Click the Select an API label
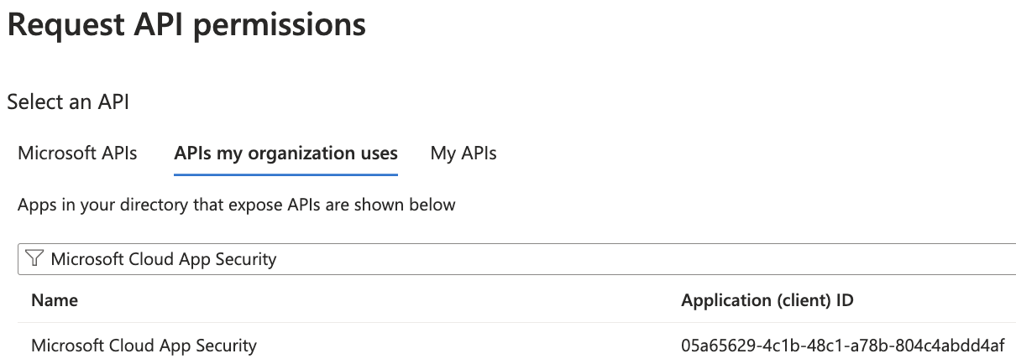This screenshot has width=1016, height=364. (68, 102)
